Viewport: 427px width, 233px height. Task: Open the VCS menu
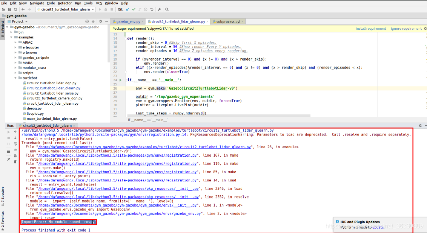click(x=99, y=3)
